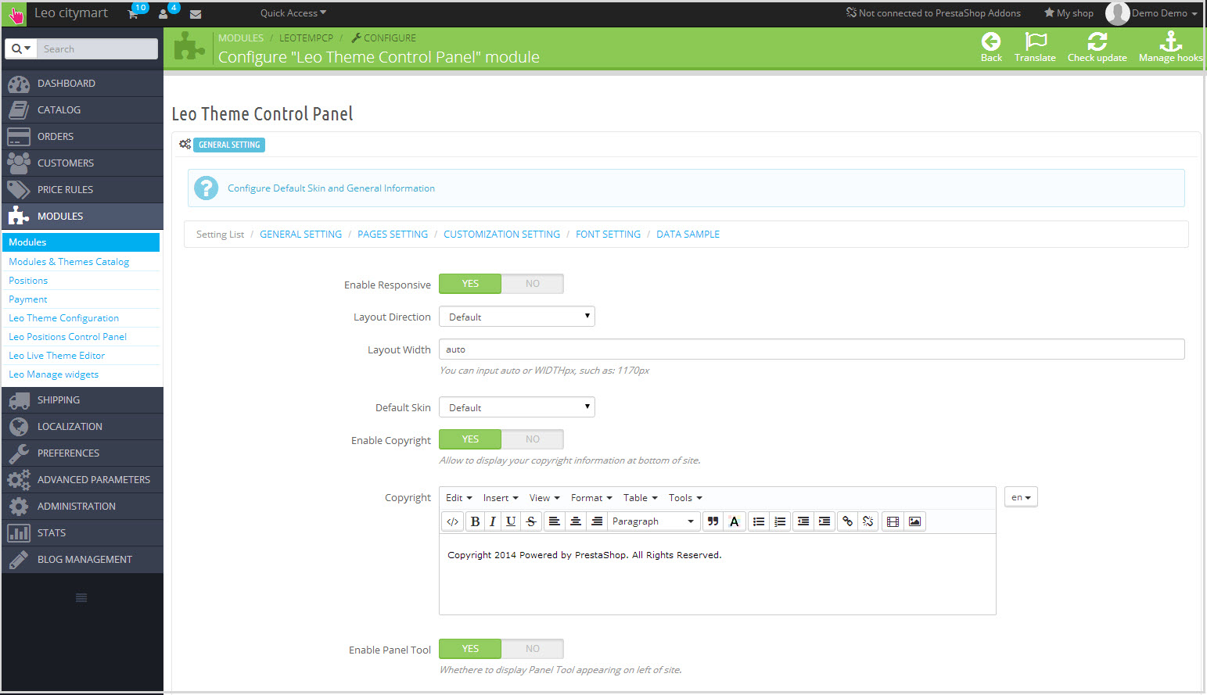
Task: Open editor Tools menu
Action: pos(685,498)
